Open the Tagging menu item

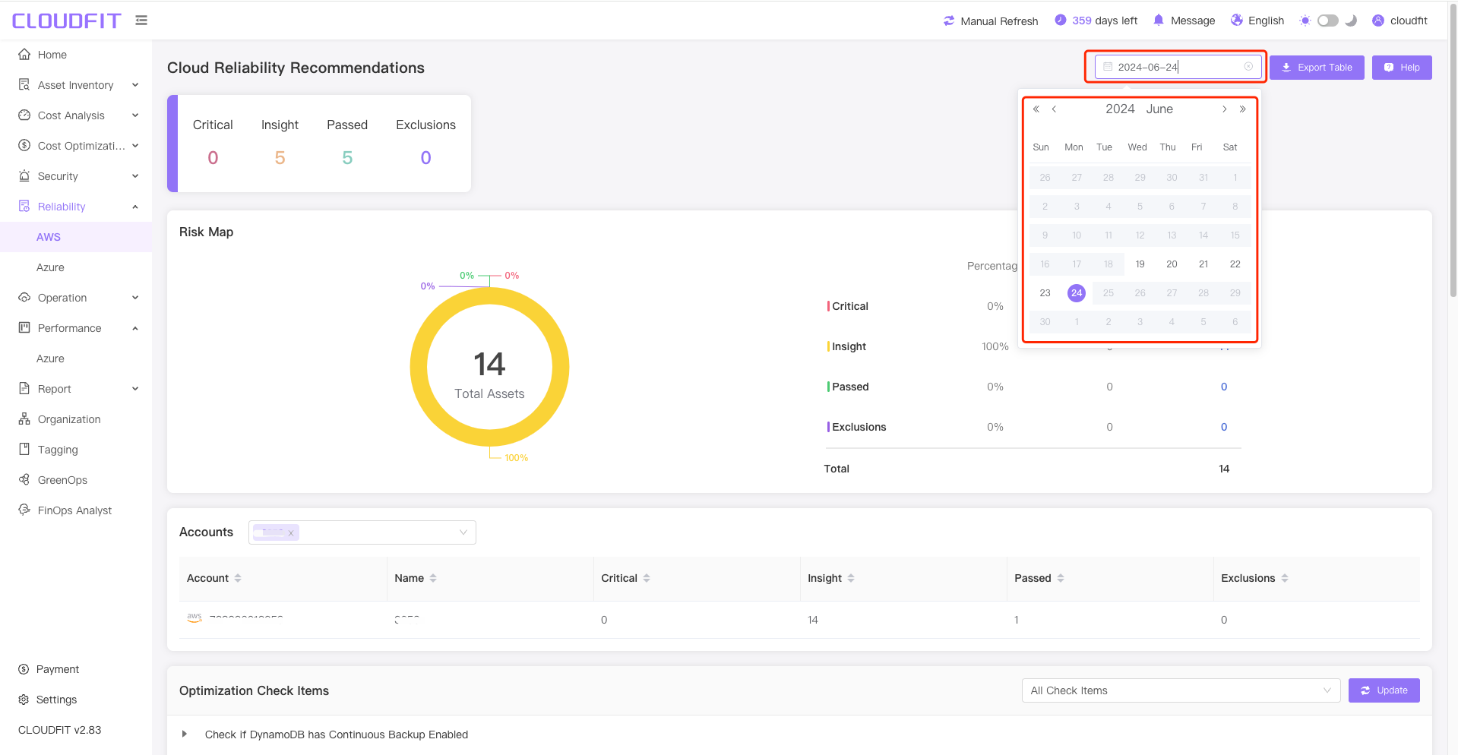click(x=76, y=450)
